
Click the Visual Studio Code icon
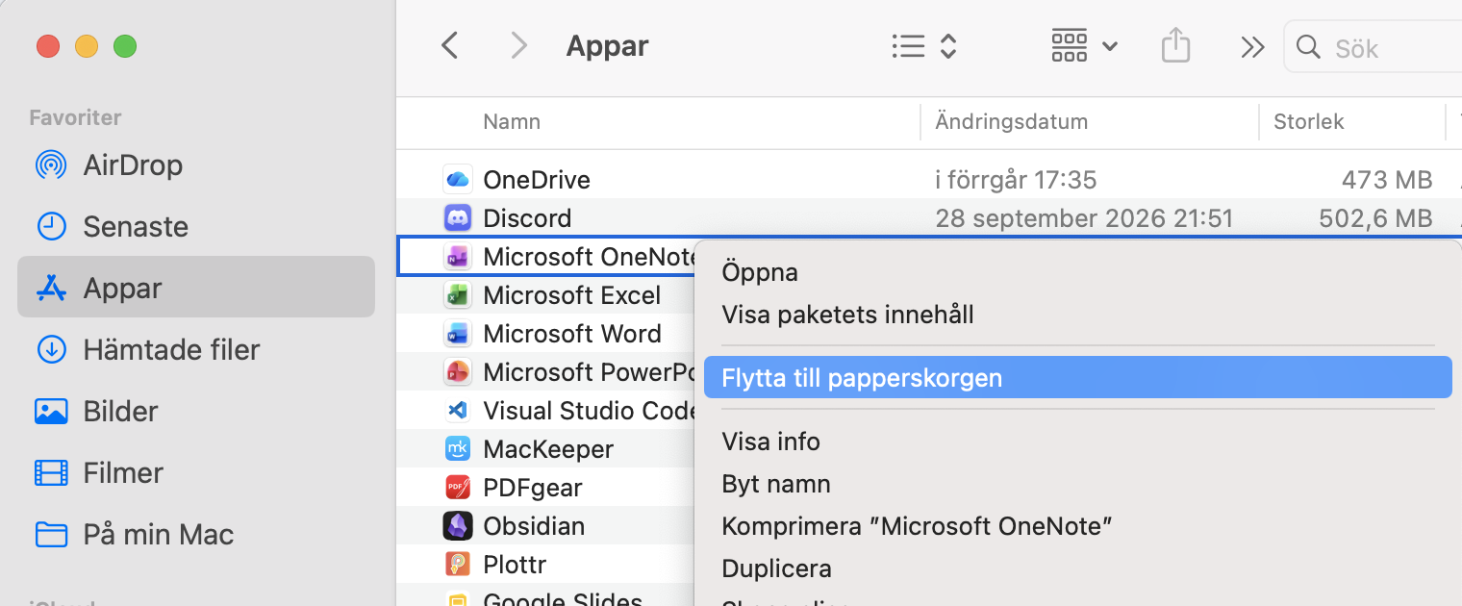(x=457, y=411)
